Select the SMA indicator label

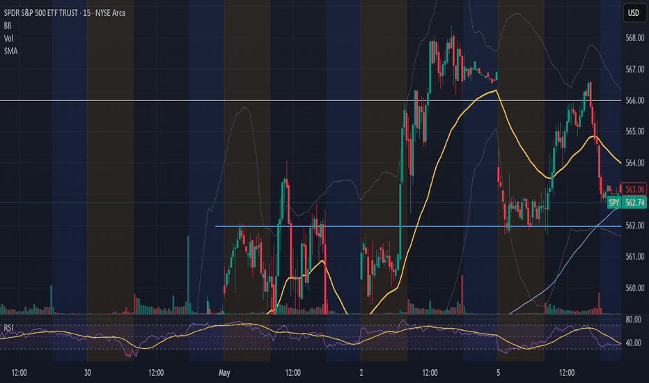coord(10,52)
